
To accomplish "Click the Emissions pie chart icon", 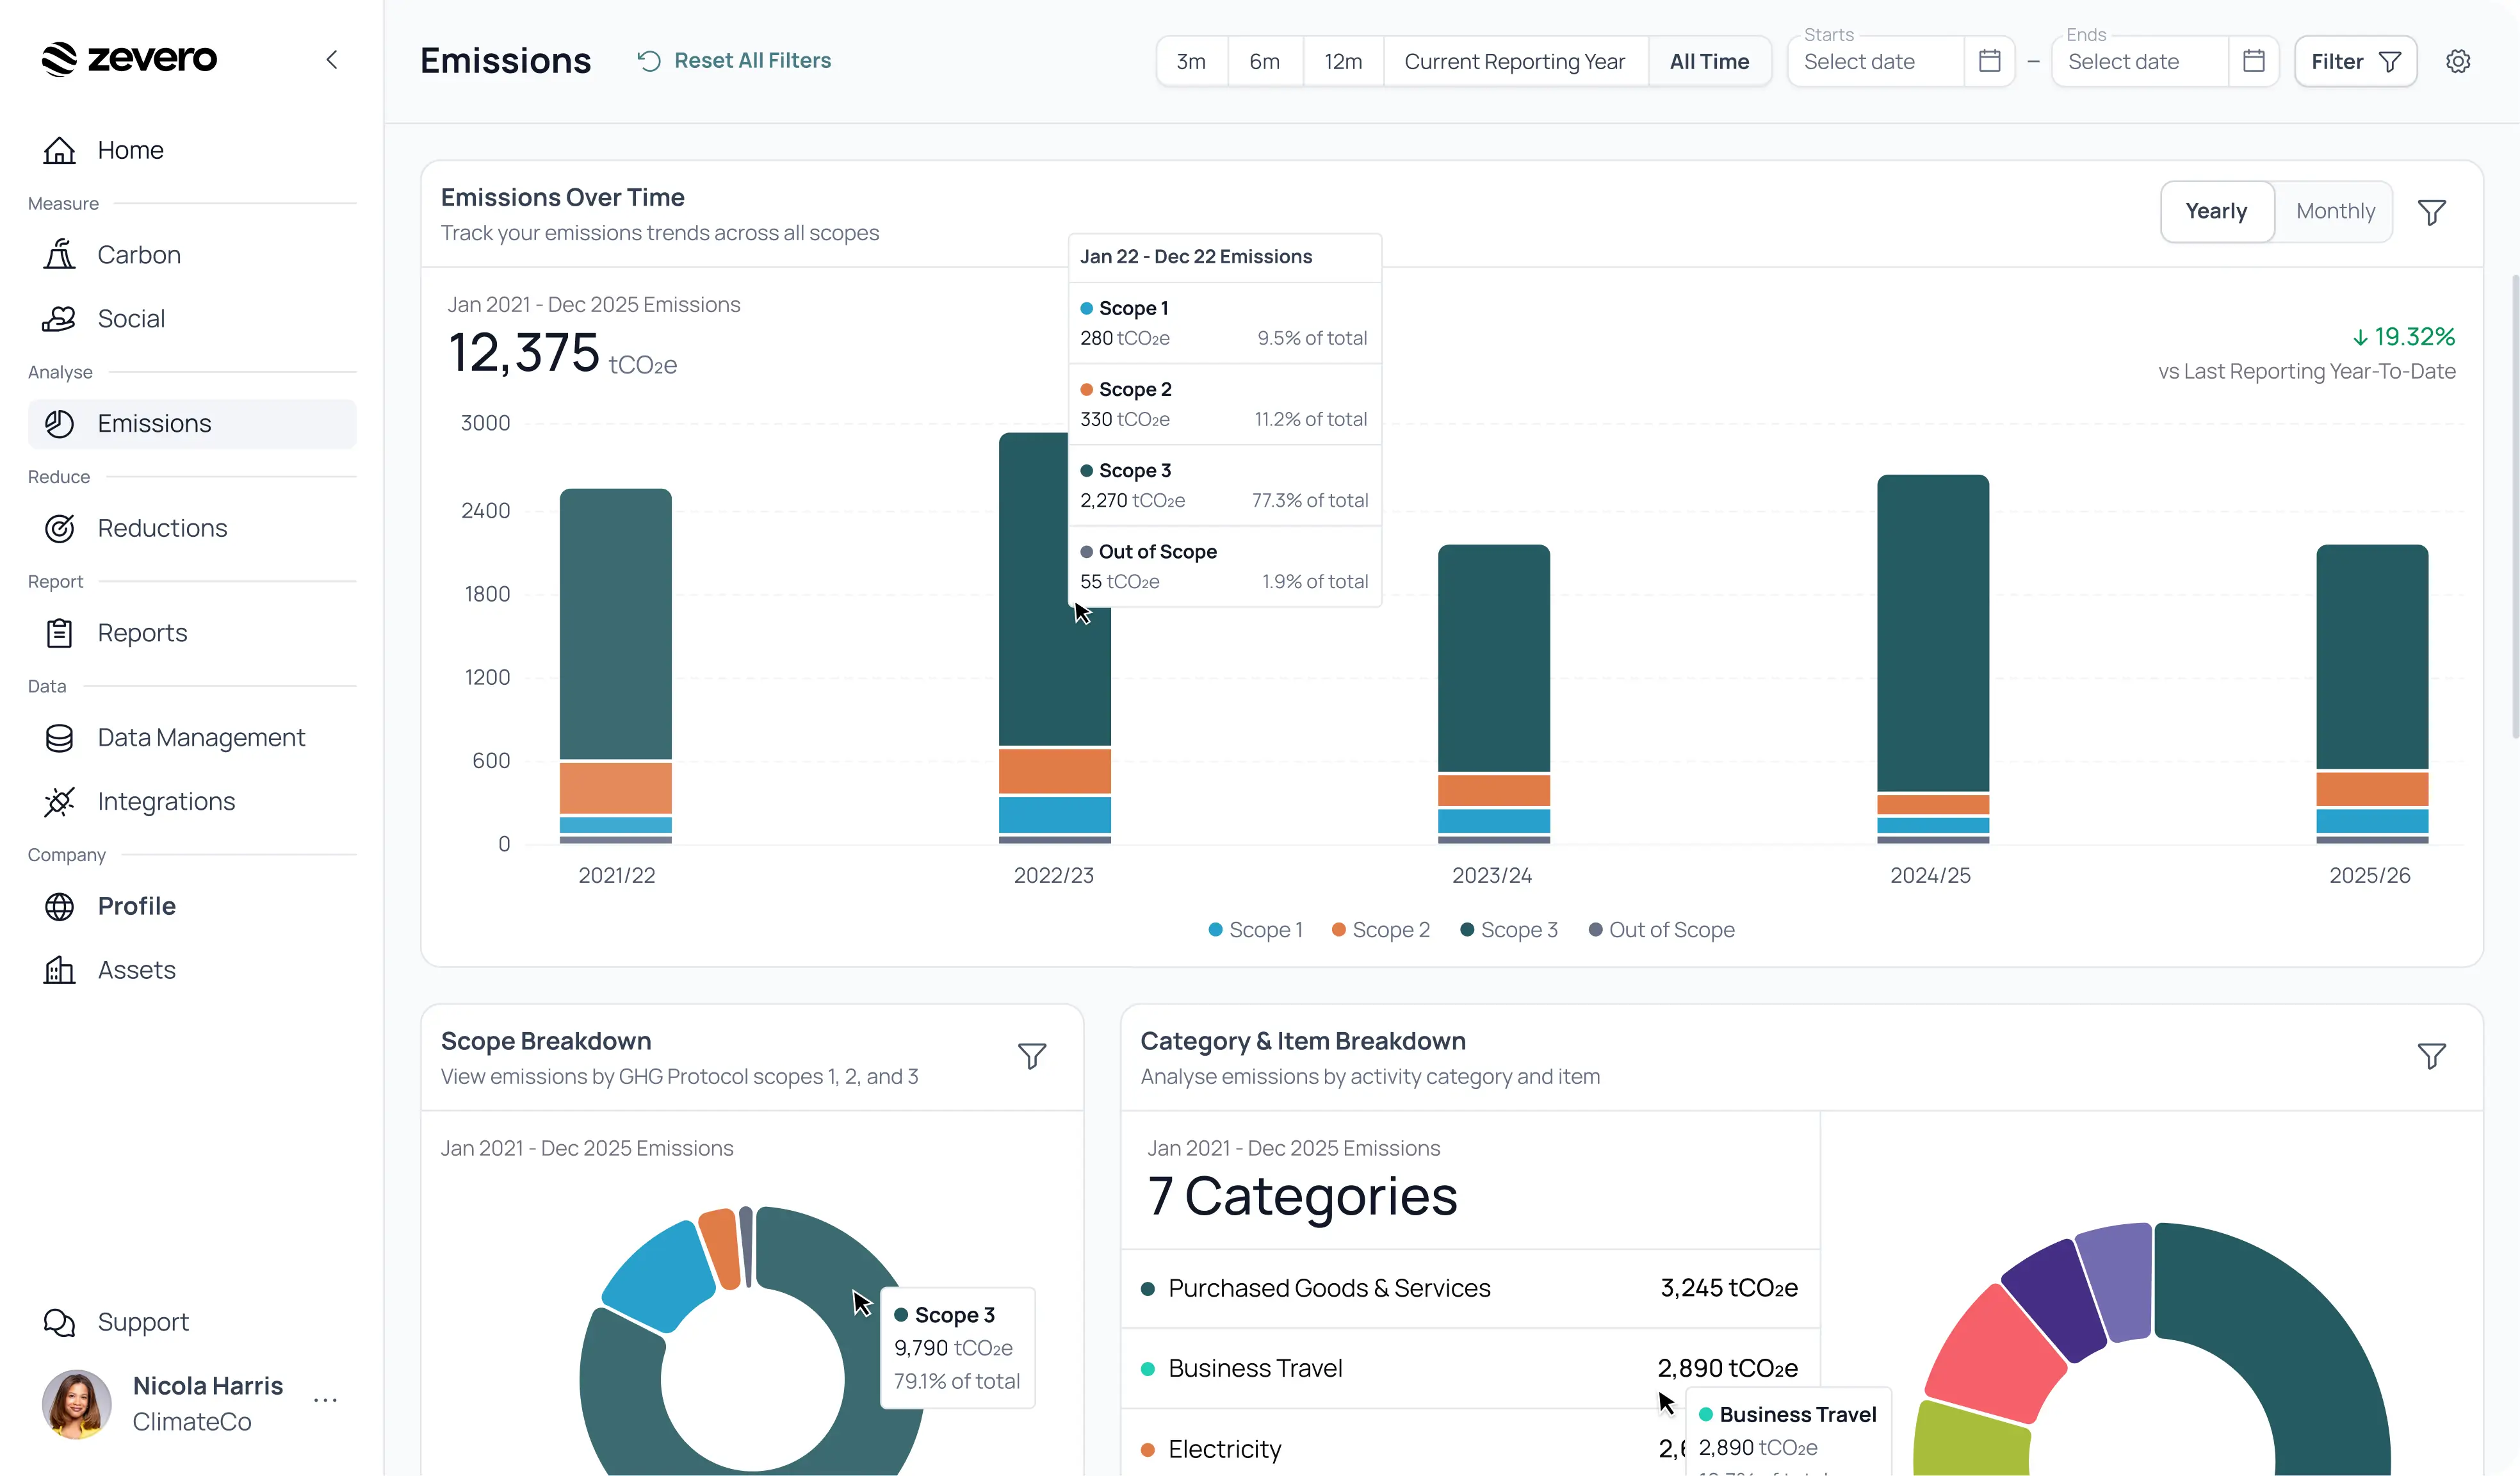I will pyautogui.click(x=59, y=424).
